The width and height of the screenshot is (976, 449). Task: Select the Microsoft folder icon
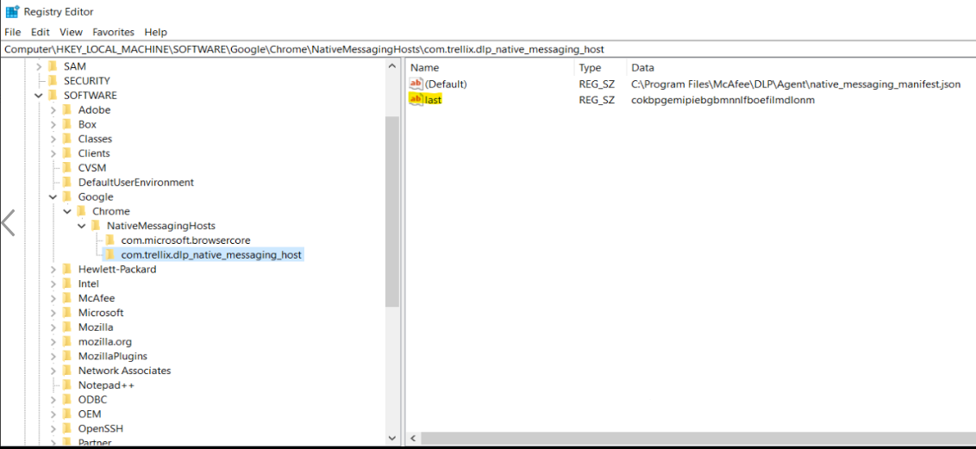pos(67,312)
